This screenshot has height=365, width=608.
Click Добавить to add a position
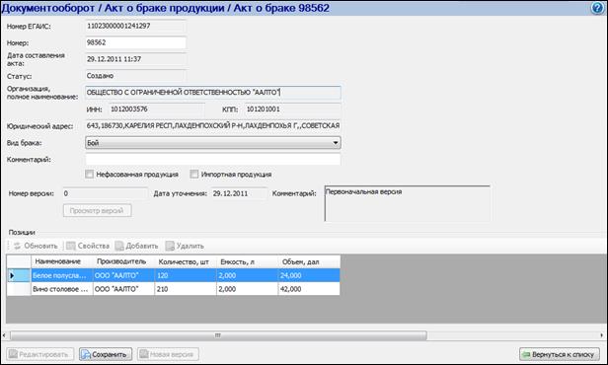136,246
